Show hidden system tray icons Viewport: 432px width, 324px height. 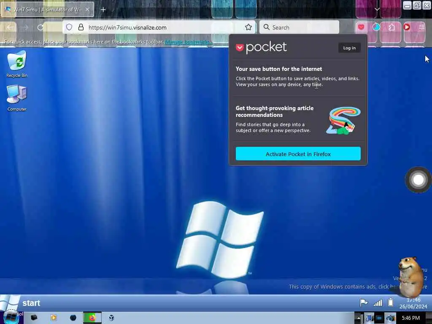[x=359, y=318]
